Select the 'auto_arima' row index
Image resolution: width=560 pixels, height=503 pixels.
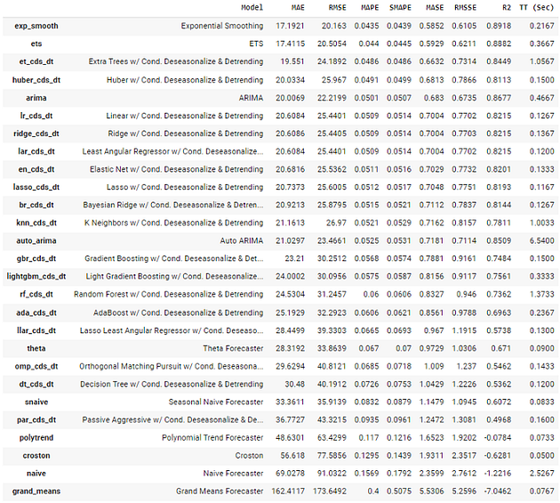(36, 240)
